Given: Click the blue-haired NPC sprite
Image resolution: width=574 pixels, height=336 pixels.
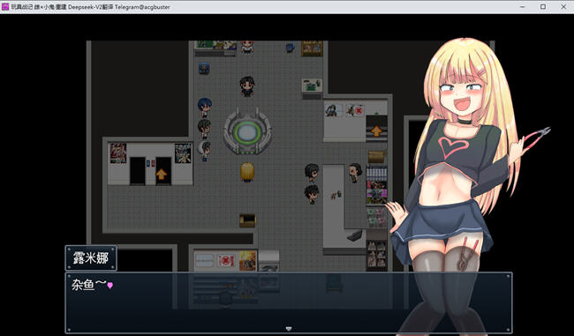Looking at the screenshot, I should [x=204, y=107].
